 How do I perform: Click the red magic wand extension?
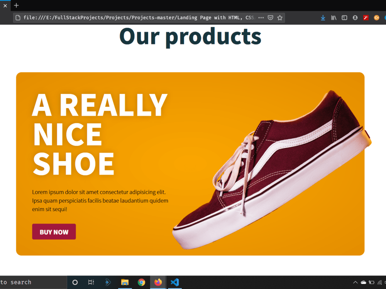point(366,18)
